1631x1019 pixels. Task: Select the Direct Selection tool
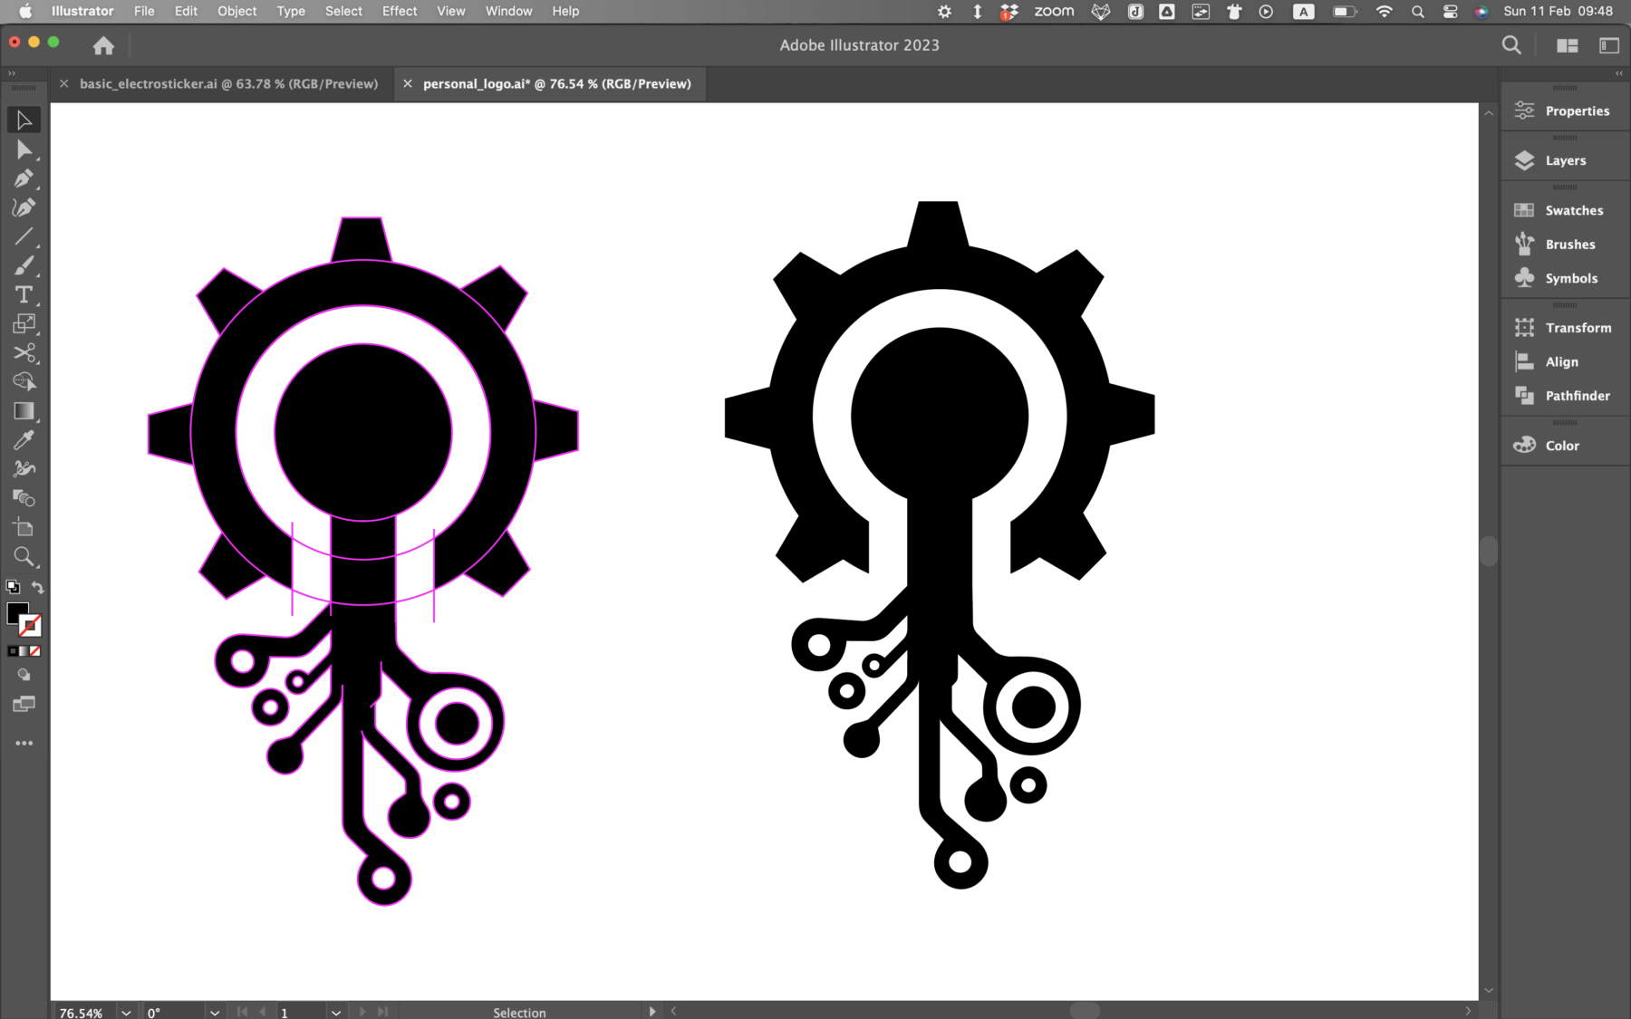[x=24, y=149]
